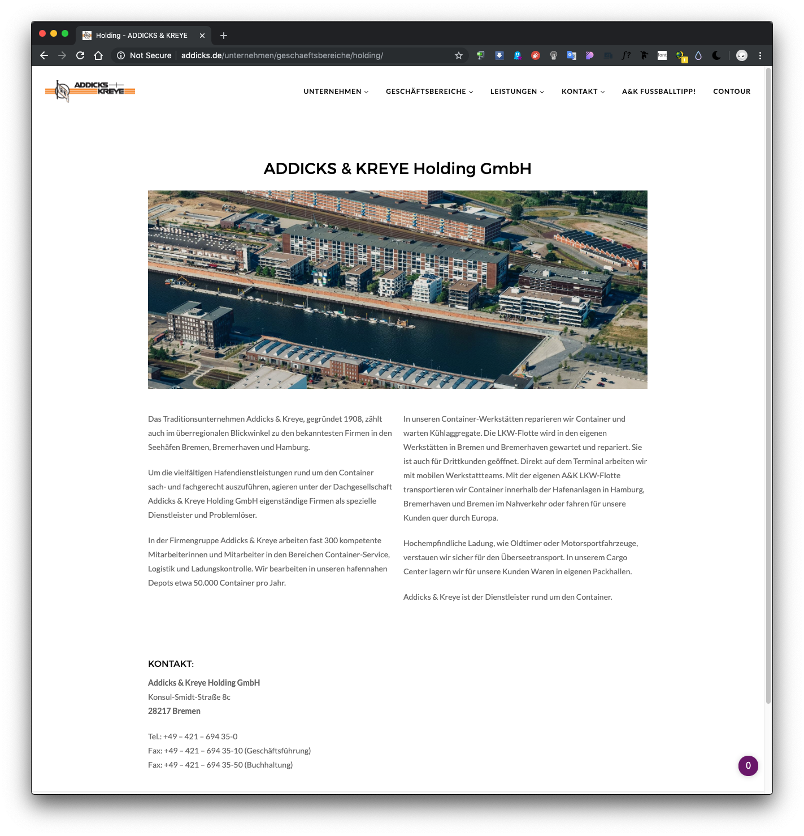Image resolution: width=804 pixels, height=836 pixels.
Task: Click the address bar URL
Action: pyautogui.click(x=282, y=55)
